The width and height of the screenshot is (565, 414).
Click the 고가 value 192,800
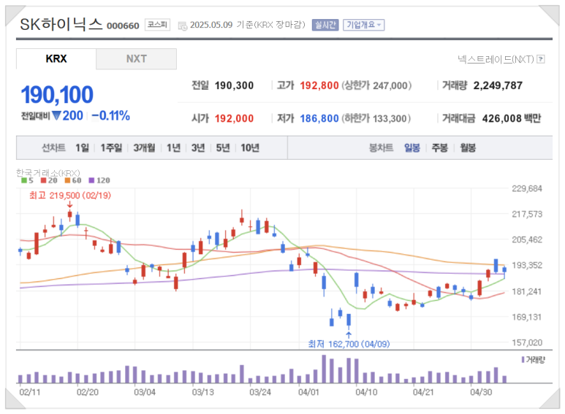click(319, 85)
